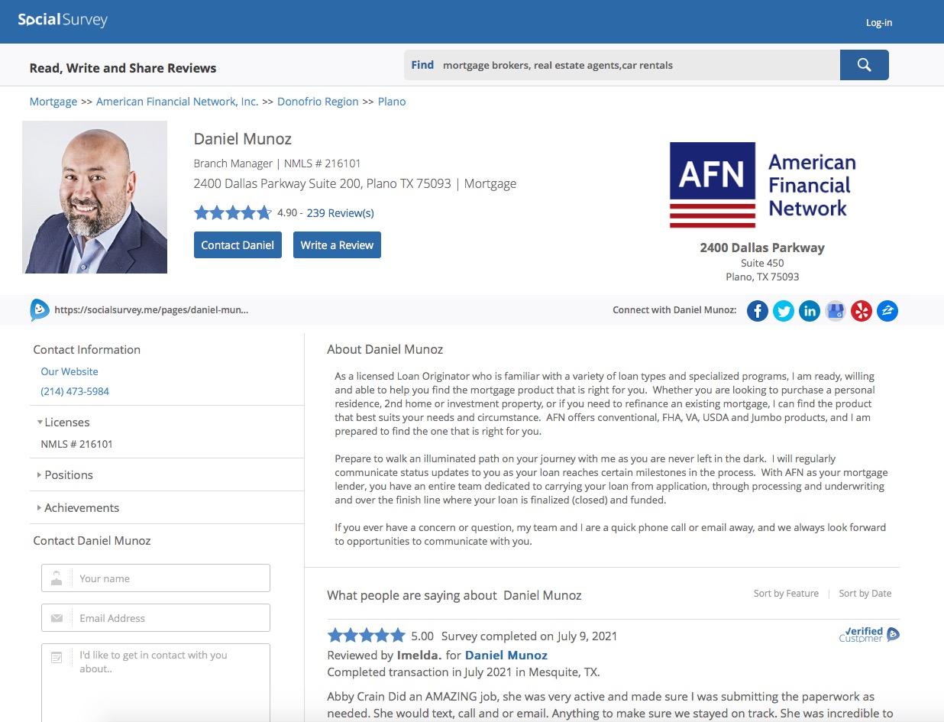The width and height of the screenshot is (944, 722).
Task: Open the 239 Review(s) link
Action: 340,213
